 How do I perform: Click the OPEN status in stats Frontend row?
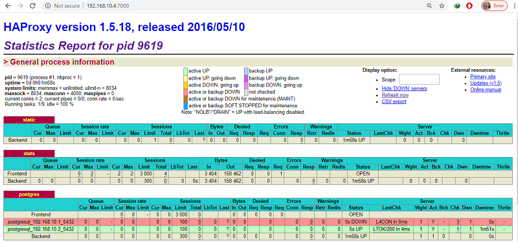363,173
